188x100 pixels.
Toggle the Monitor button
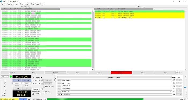[56, 73]
